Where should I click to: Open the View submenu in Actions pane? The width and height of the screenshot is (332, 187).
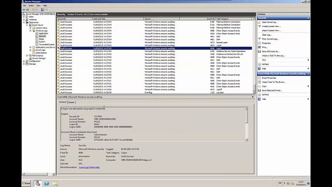(x=264, y=60)
